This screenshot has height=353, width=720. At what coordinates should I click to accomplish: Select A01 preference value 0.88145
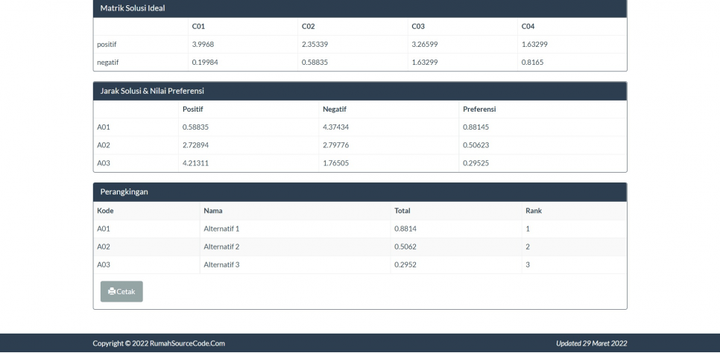click(x=476, y=127)
